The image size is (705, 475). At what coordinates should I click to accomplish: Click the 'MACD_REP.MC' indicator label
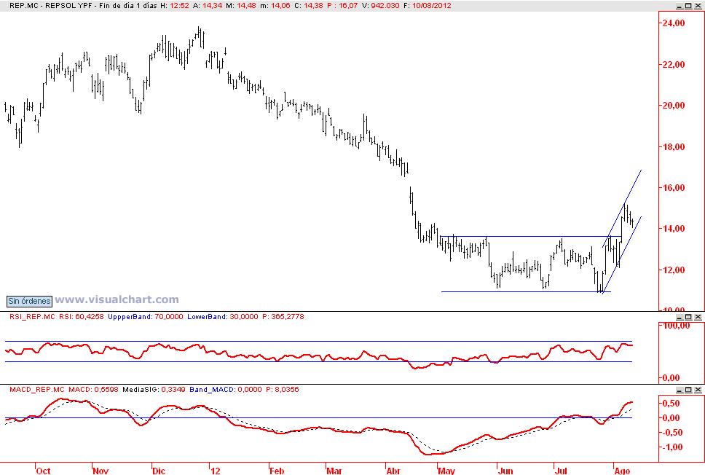(37, 390)
